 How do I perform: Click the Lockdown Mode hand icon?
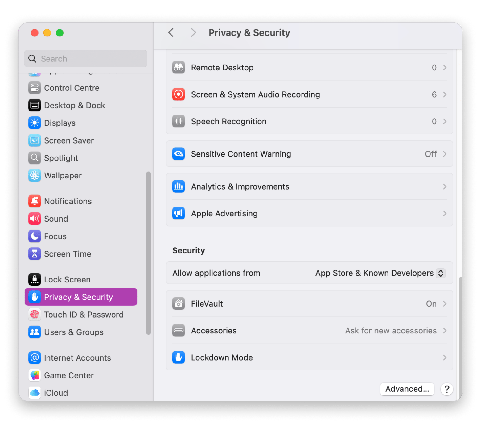[179, 357]
